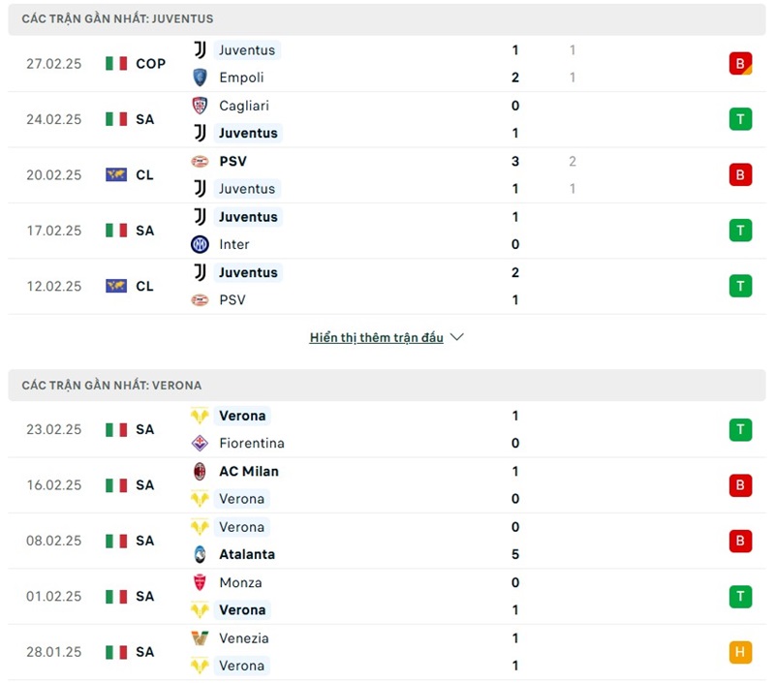Click the red B badge for Juventus vs Empoli

coord(740,64)
